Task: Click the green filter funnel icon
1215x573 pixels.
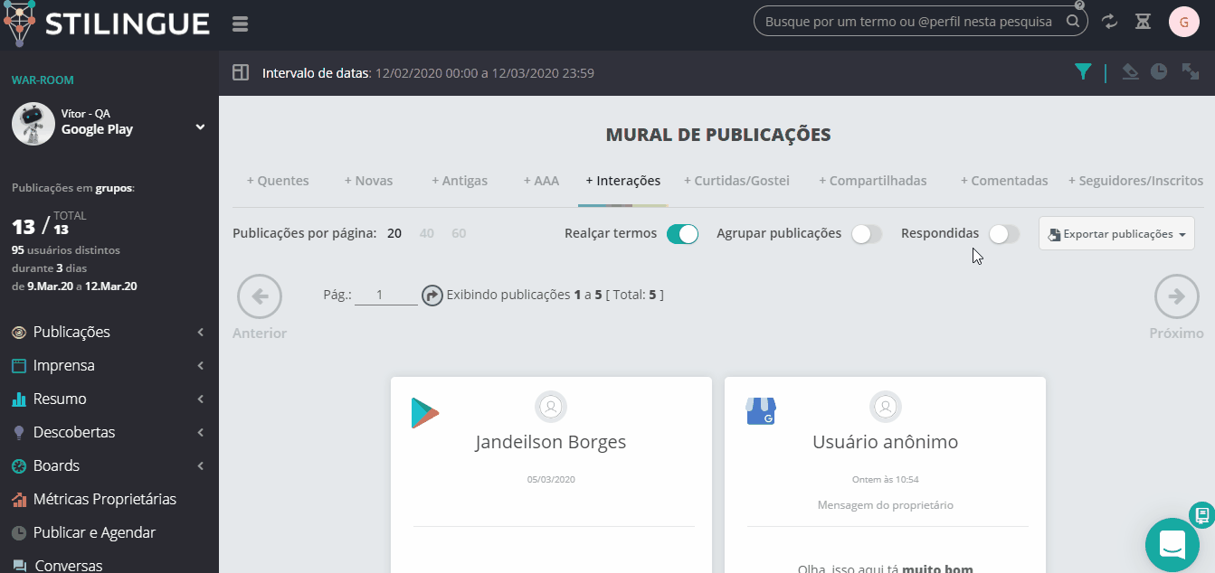Action: (x=1083, y=72)
